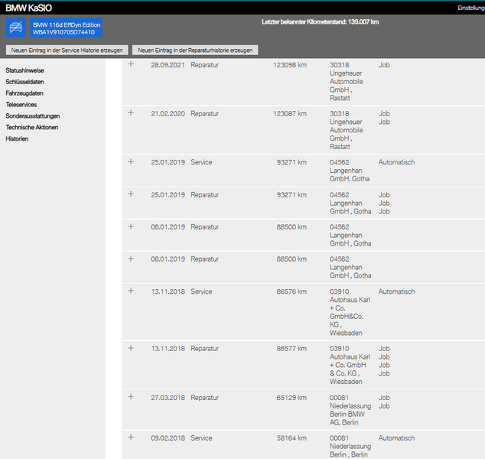This screenshot has height=459, width=485.
Task: Click the date 21.02.2020
Action: click(168, 114)
